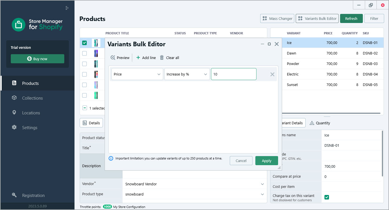Select the Powder variant row
The height and width of the screenshot is (210, 389).
333,64
